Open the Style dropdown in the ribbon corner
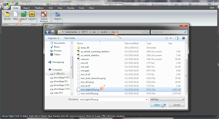 tap(213, 8)
